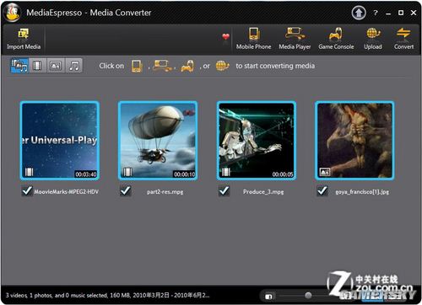Open favorites with the red heart icon
The image size is (422, 305).
225,36
